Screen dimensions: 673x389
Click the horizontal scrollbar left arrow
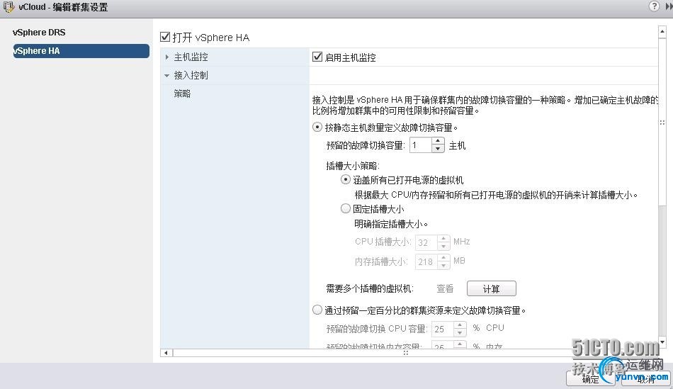click(166, 352)
